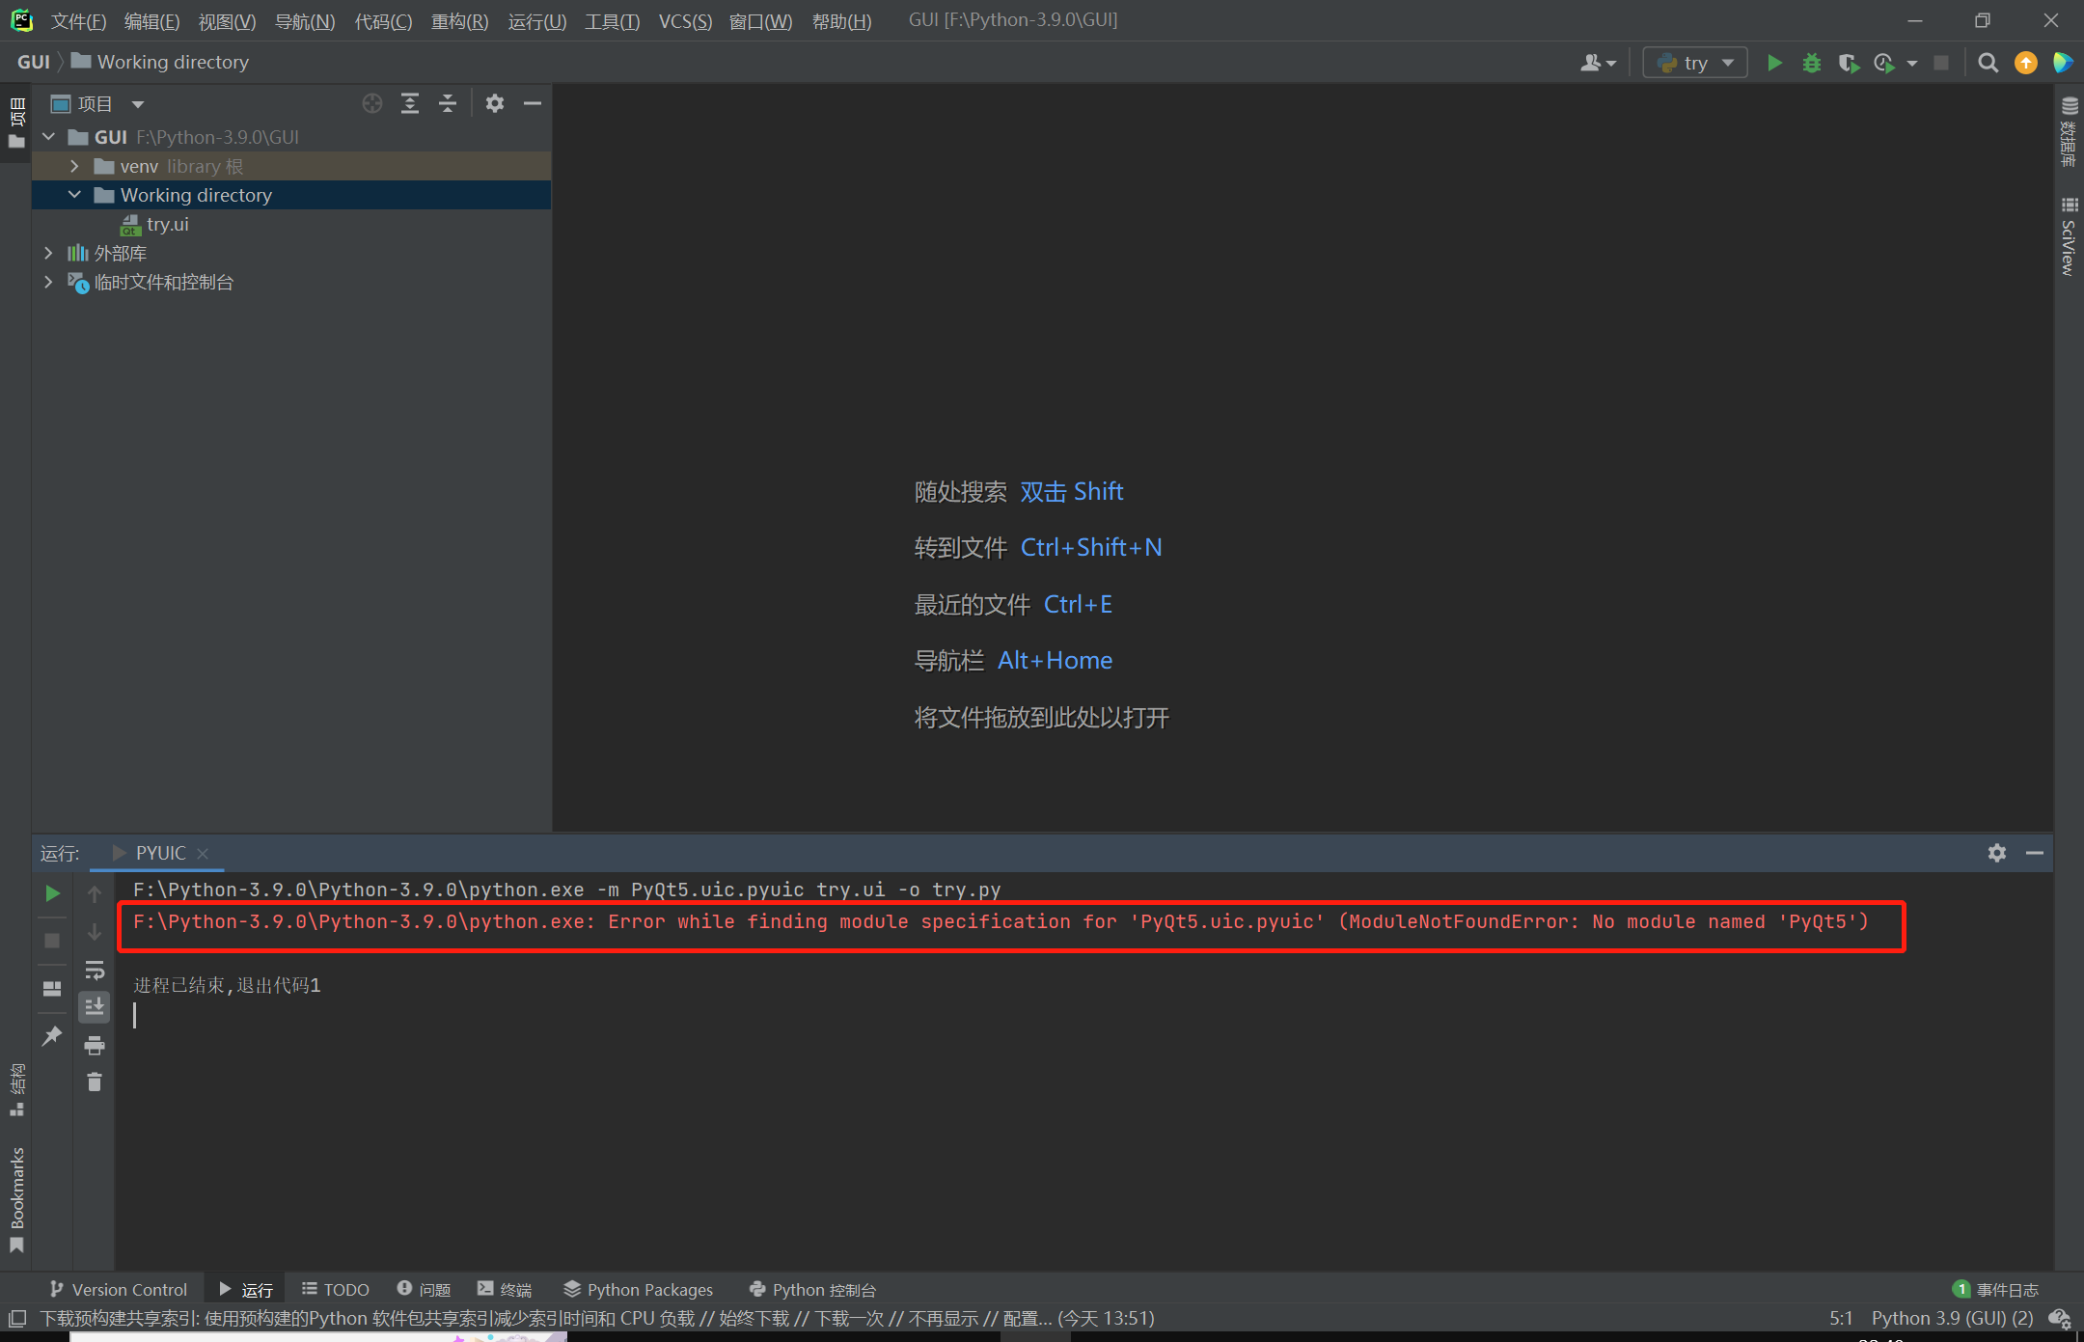2084x1342 pixels.
Task: Open the TODO tool window
Action: click(336, 1290)
